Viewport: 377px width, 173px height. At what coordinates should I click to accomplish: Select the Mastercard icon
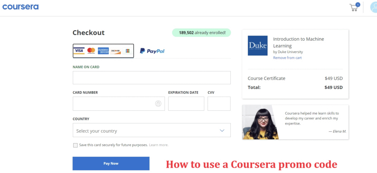click(x=91, y=51)
